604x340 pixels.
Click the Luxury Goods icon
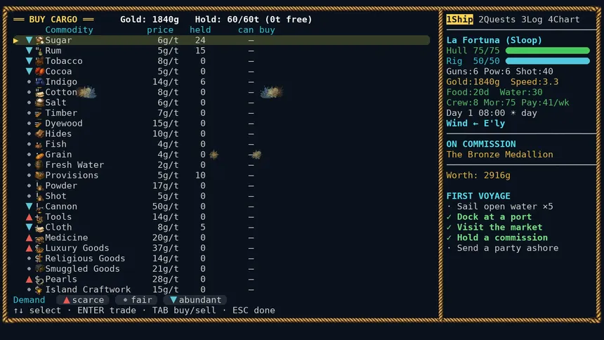click(39, 248)
